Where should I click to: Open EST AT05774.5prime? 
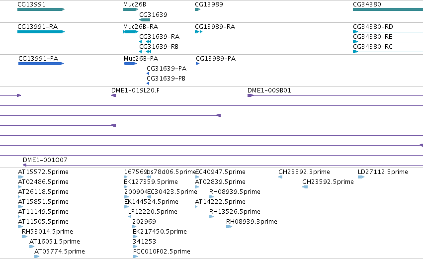59,252
